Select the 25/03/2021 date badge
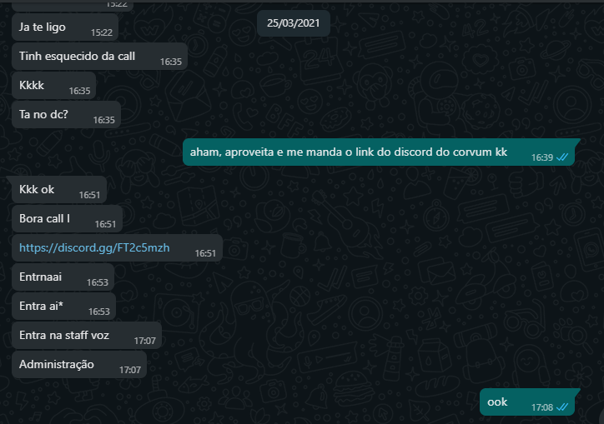Viewport: 604px width, 424px height. (293, 23)
